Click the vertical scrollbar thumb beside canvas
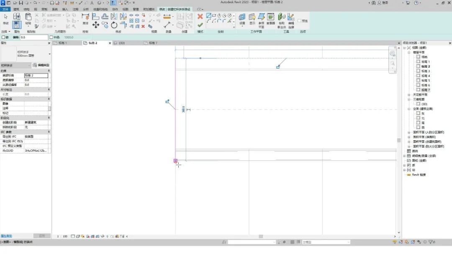Image resolution: width=452 pixels, height=254 pixels. pyautogui.click(x=399, y=140)
